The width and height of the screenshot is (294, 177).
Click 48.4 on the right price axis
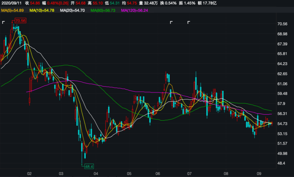[281, 163]
